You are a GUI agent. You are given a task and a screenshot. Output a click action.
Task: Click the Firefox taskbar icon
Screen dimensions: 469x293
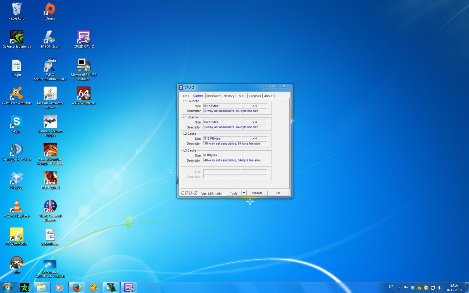pyautogui.click(x=77, y=287)
